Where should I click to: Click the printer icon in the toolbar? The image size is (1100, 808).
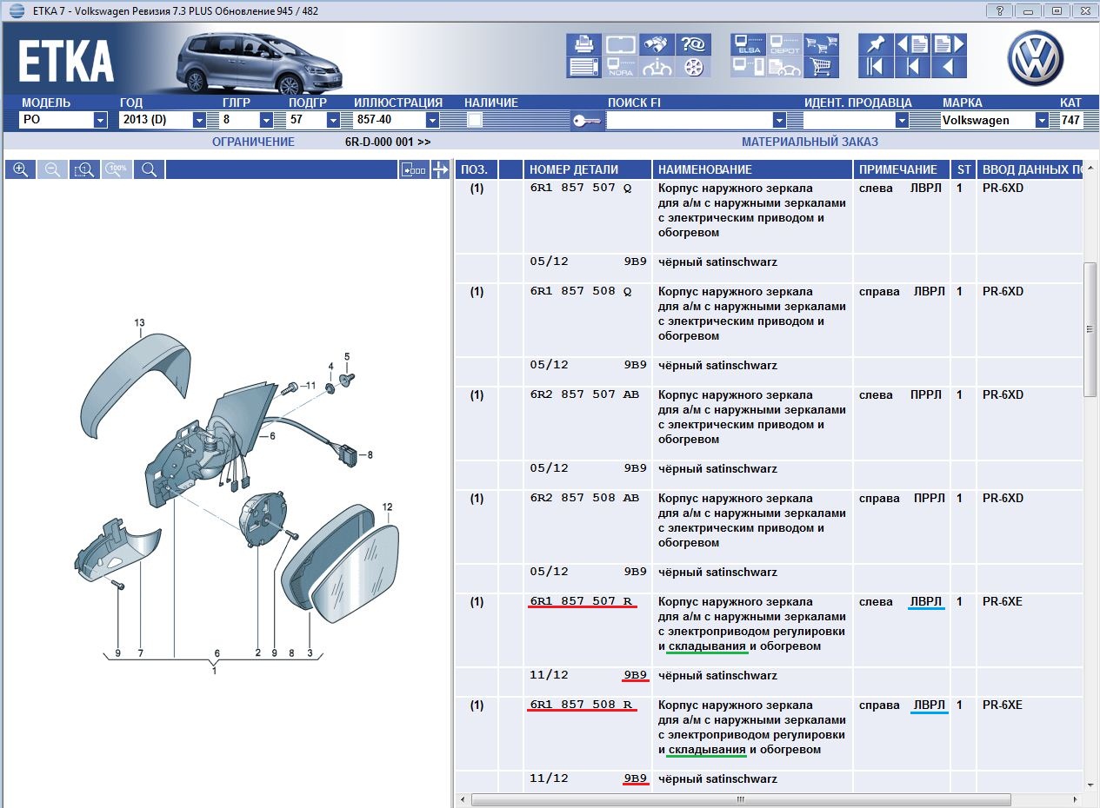tap(584, 44)
